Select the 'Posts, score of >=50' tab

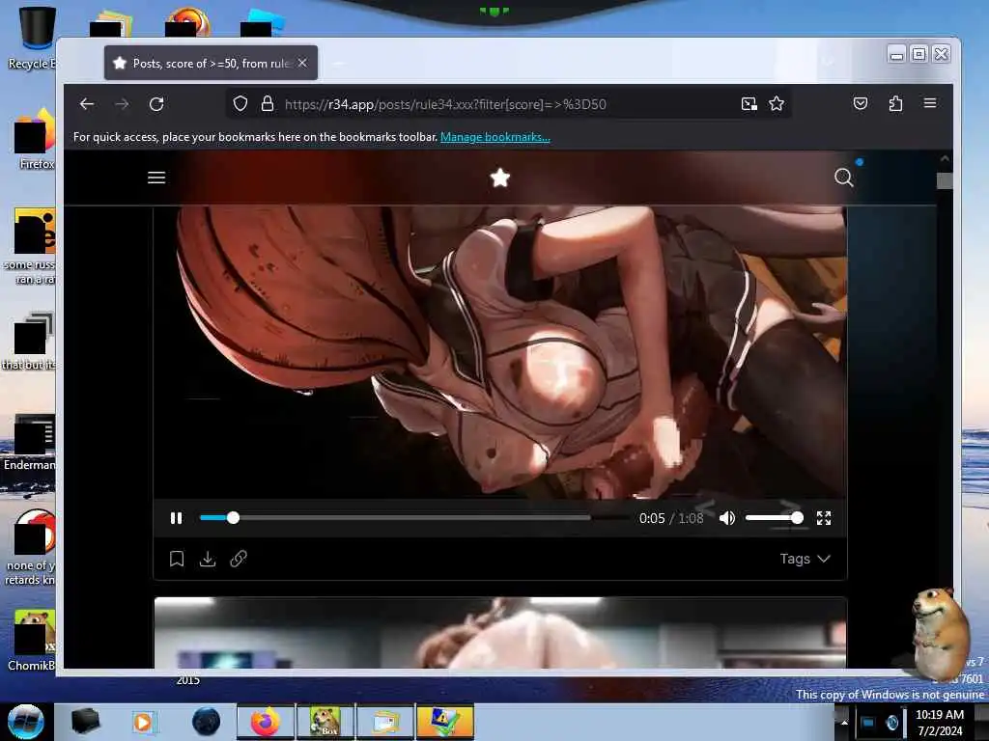tap(211, 63)
